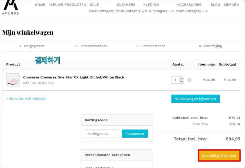Select step 3 Betaalmethode
Viewport: 245px width, 168px height.
click(x=151, y=46)
